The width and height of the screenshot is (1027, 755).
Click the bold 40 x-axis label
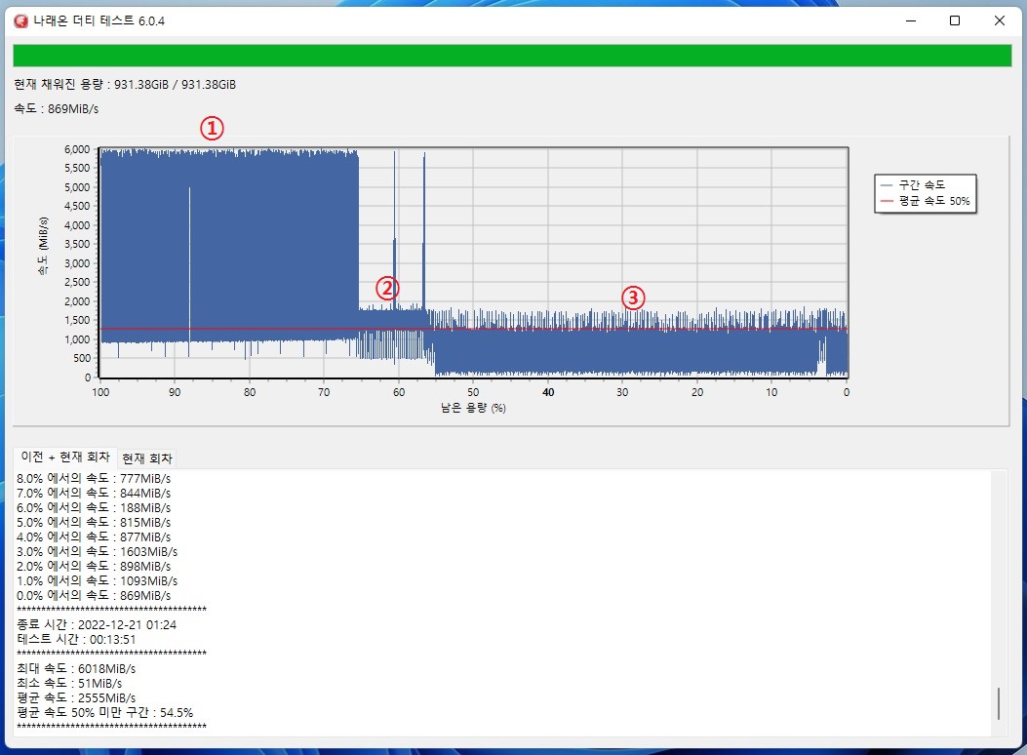pyautogui.click(x=548, y=392)
